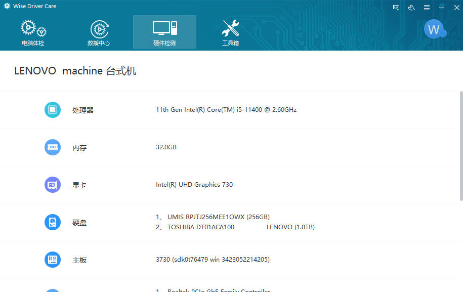Click the 硬盘 hard disk icon
463x292 pixels.
(53, 222)
